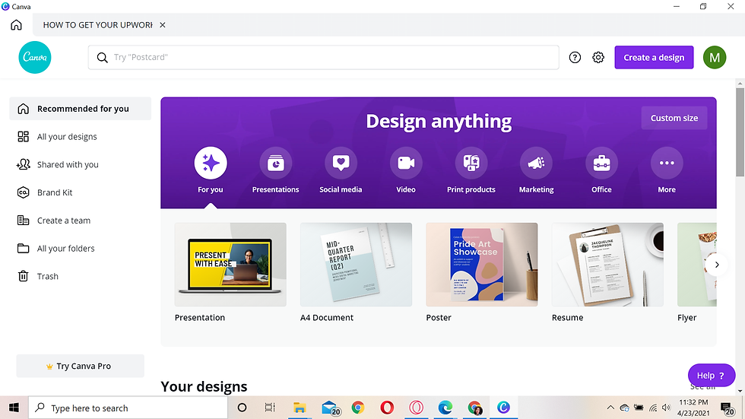Click Custom size button
The width and height of the screenshot is (745, 419).
(674, 118)
